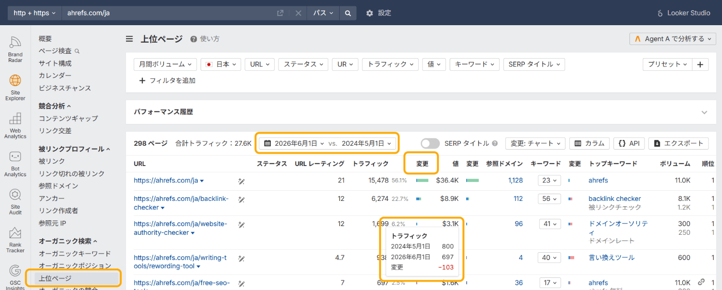The width and height of the screenshot is (722, 290).
Task: Click API button
Action: (629, 143)
